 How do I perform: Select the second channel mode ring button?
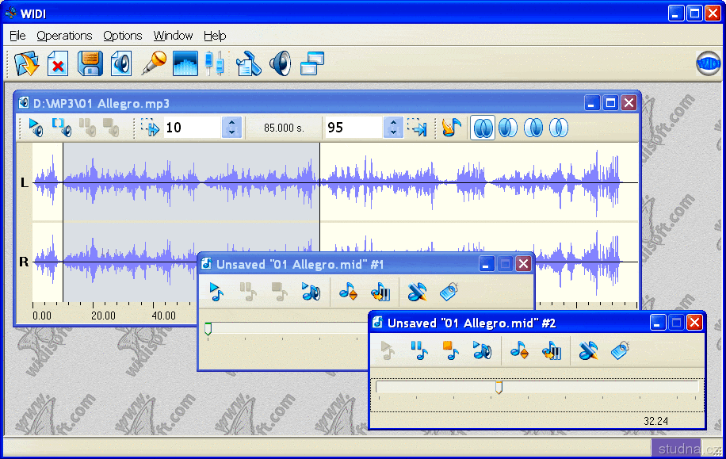pyautogui.click(x=508, y=127)
